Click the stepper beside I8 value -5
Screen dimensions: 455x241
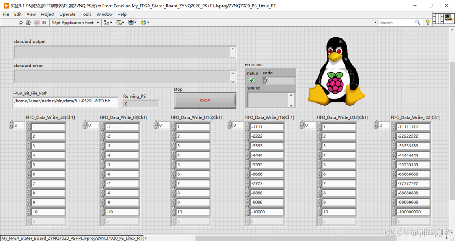tap(103, 164)
